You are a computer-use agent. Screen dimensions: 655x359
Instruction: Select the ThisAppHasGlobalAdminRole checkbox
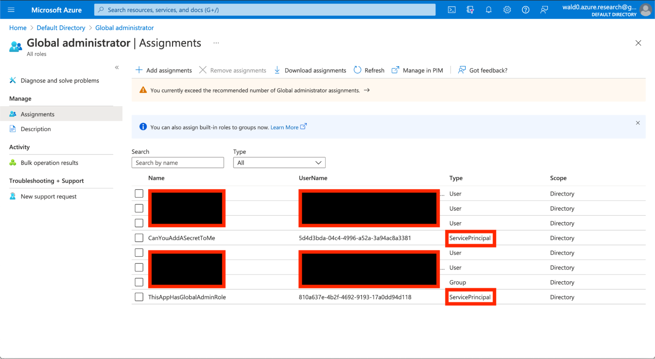[x=139, y=297]
